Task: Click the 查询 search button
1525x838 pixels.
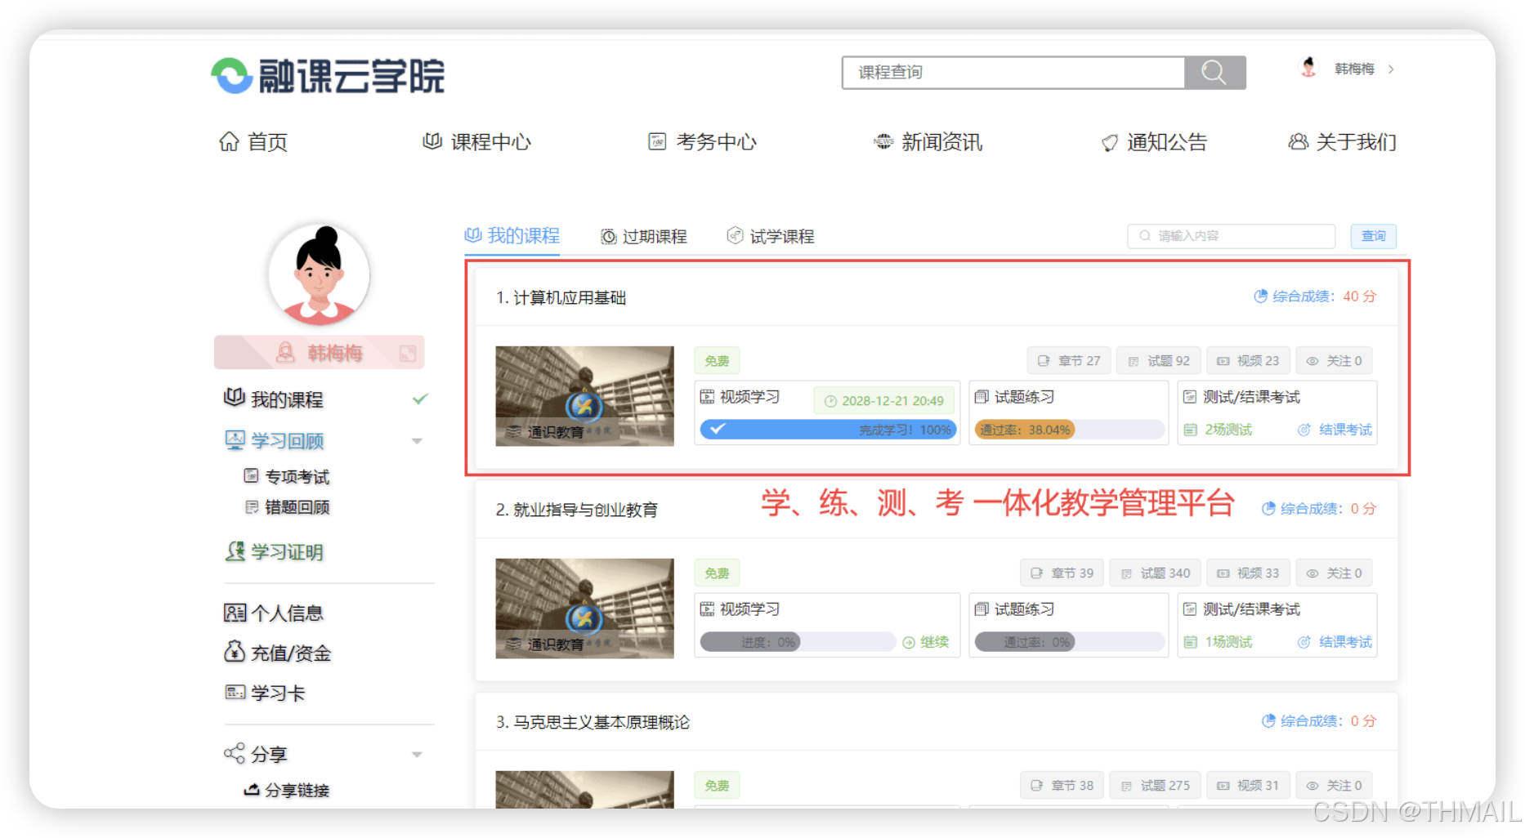Action: (x=1373, y=236)
